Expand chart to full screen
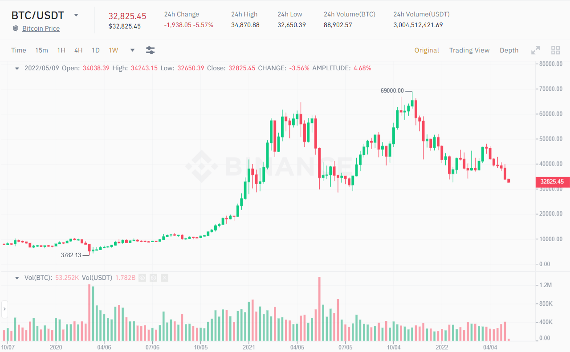The height and width of the screenshot is (352, 570). 536,50
